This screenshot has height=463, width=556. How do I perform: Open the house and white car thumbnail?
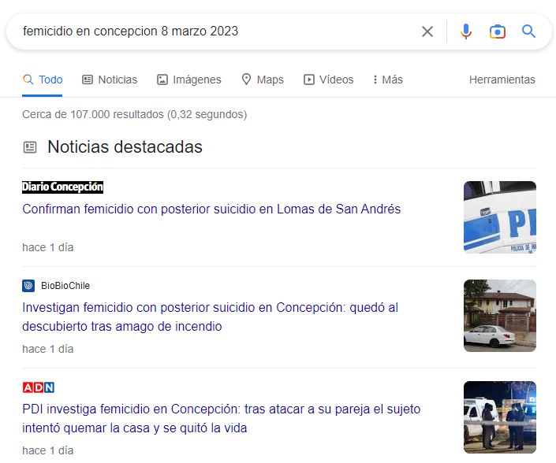500,316
